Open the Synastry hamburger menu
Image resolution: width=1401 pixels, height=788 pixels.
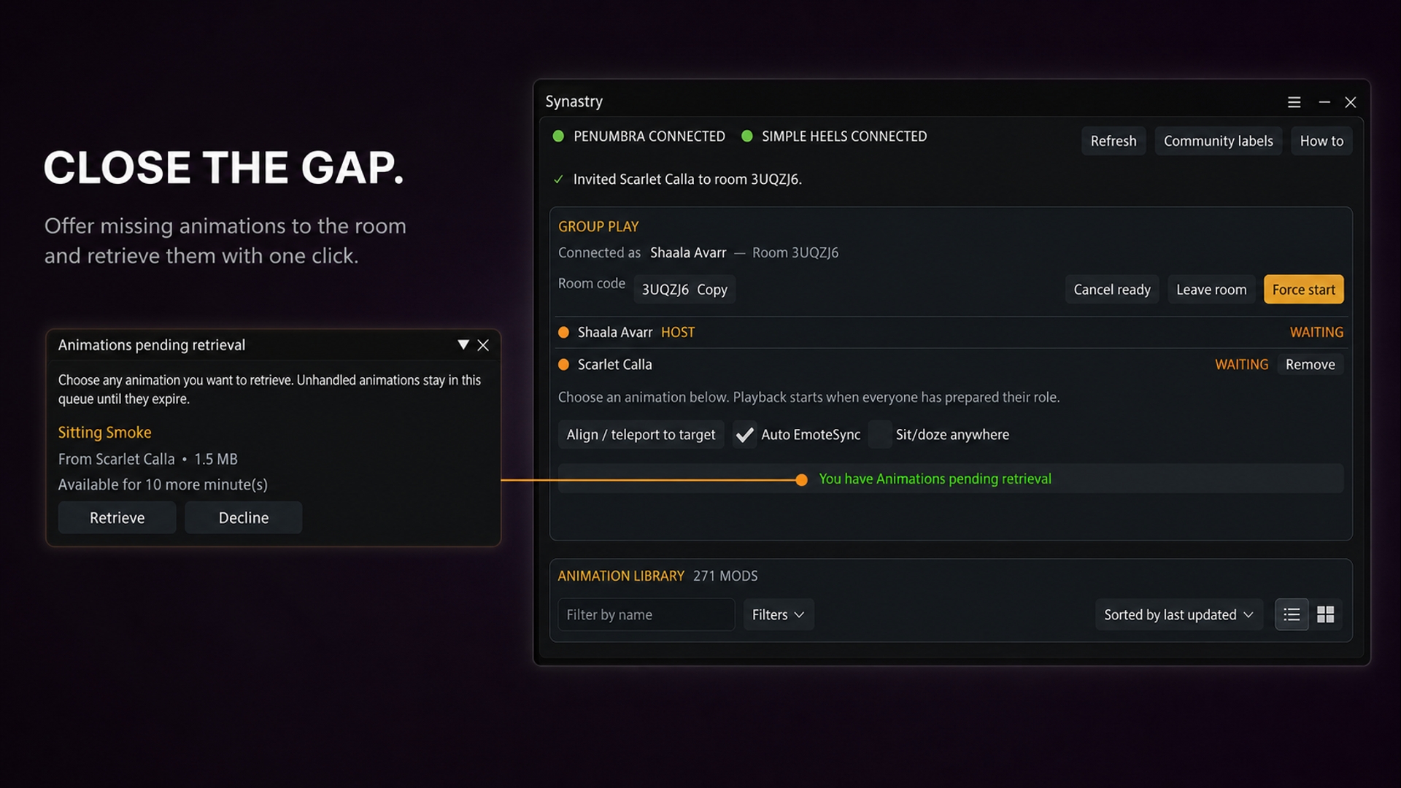[1294, 102]
